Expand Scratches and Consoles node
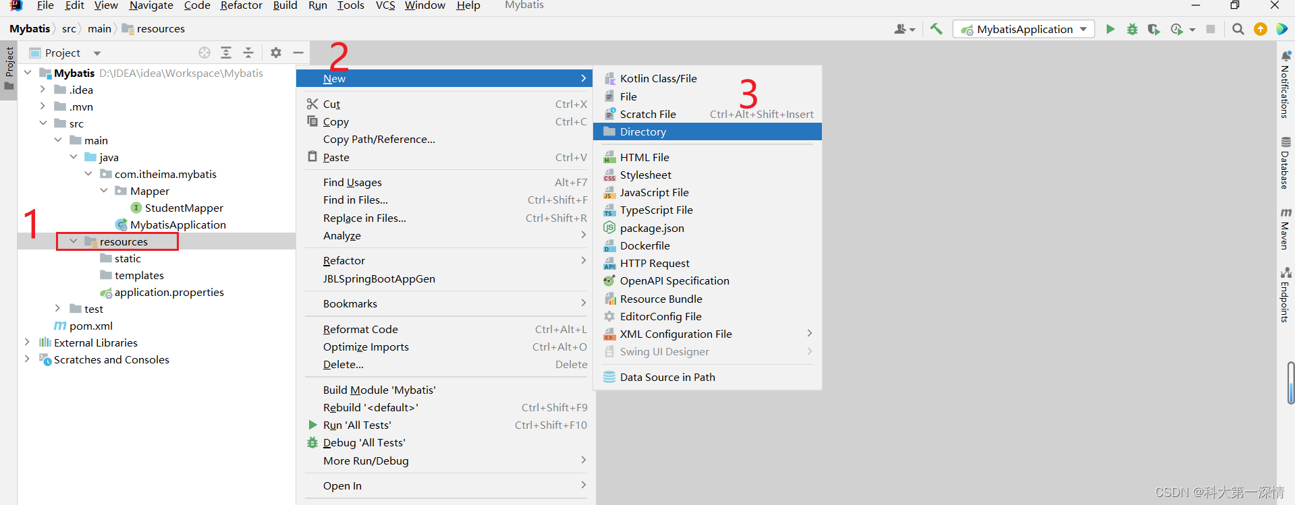Viewport: 1295px width, 505px height. [27, 359]
